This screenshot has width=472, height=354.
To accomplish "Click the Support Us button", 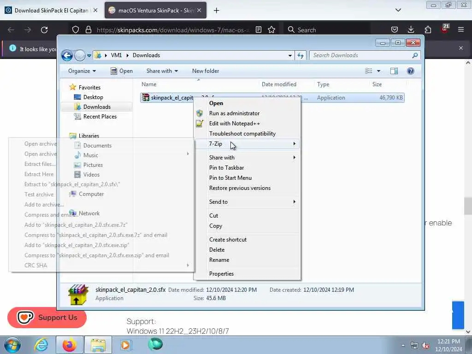I will 47,318.
